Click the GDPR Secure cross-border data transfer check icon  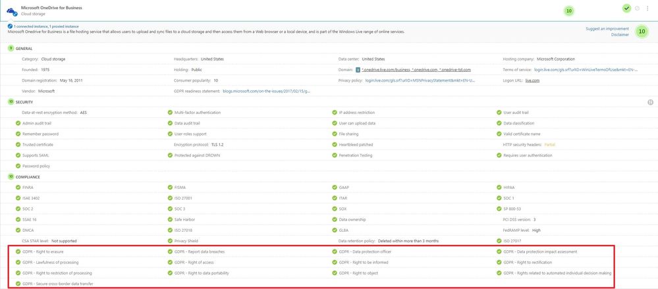(x=18, y=284)
